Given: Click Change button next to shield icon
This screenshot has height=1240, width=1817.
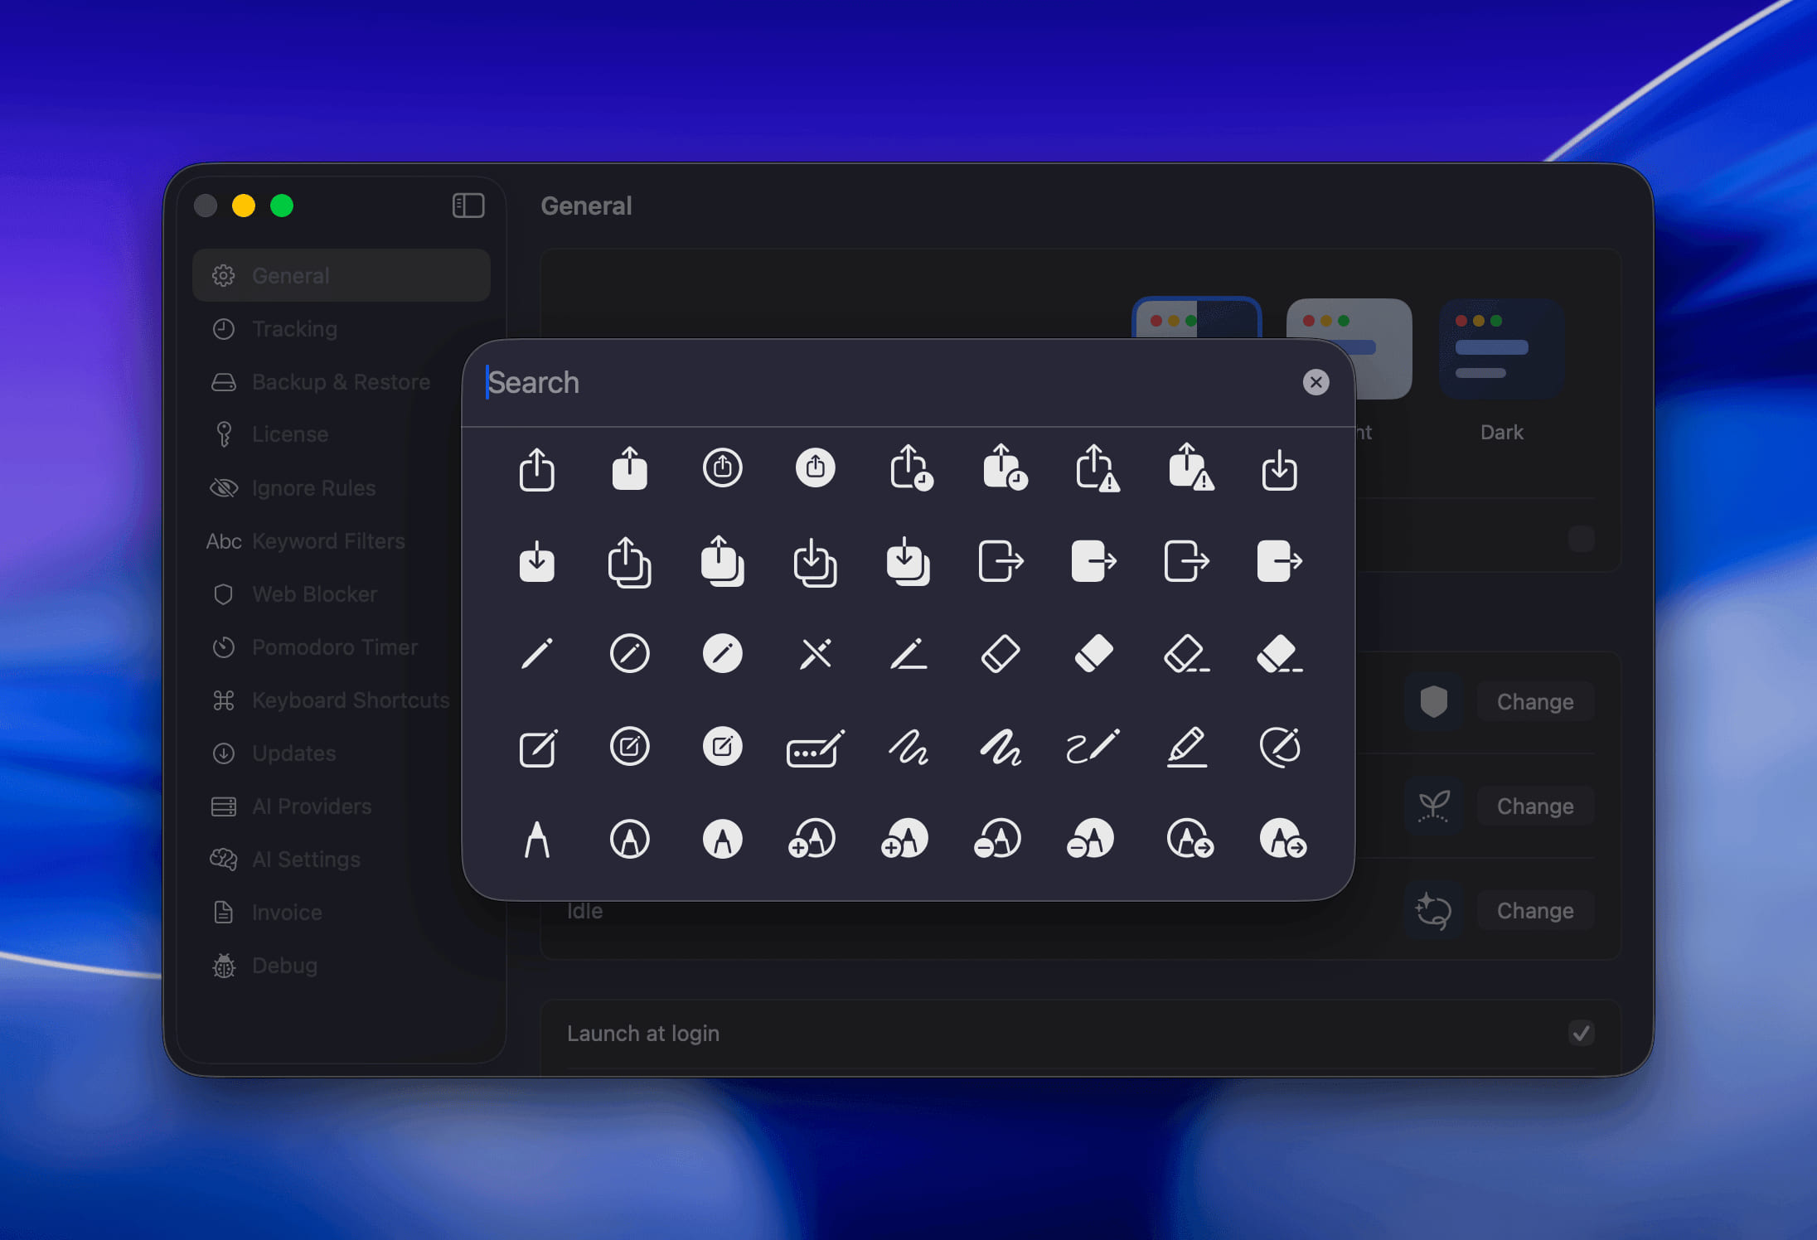Looking at the screenshot, I should pos(1534,702).
